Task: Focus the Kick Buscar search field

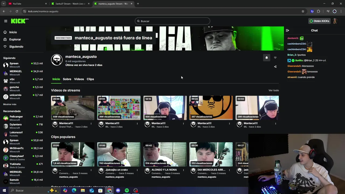Action: click(172, 21)
